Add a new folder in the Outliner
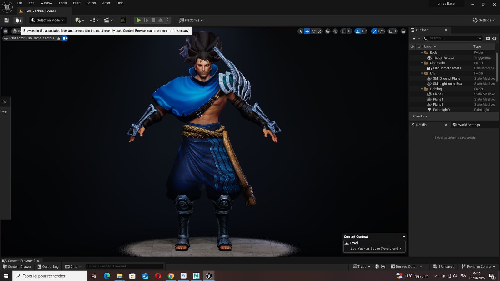 coord(488,38)
